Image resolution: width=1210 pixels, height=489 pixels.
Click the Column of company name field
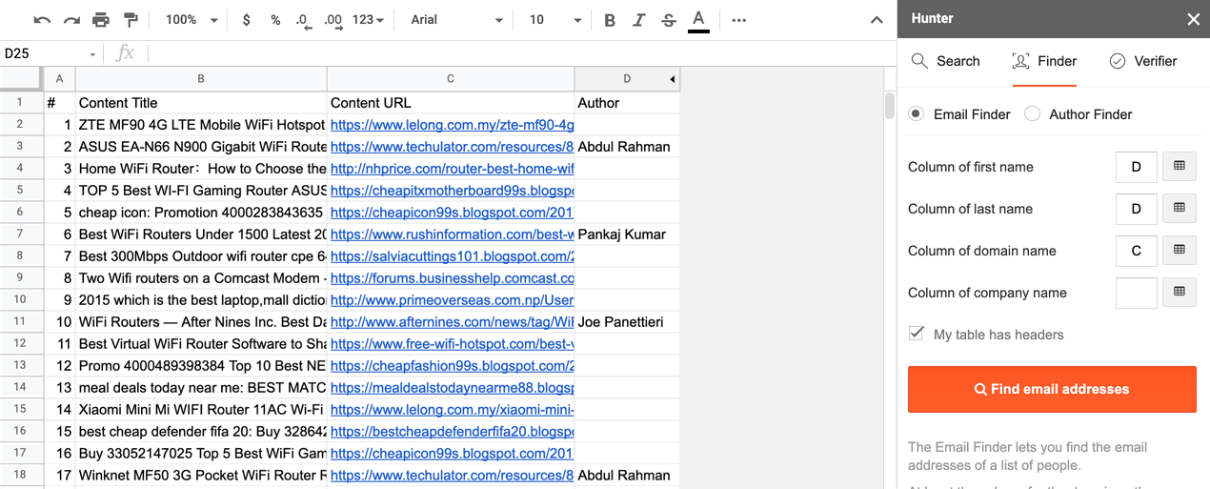1136,293
